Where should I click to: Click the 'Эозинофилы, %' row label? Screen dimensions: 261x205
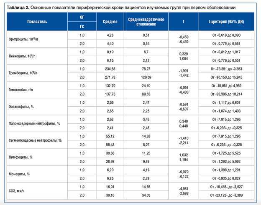21,107
